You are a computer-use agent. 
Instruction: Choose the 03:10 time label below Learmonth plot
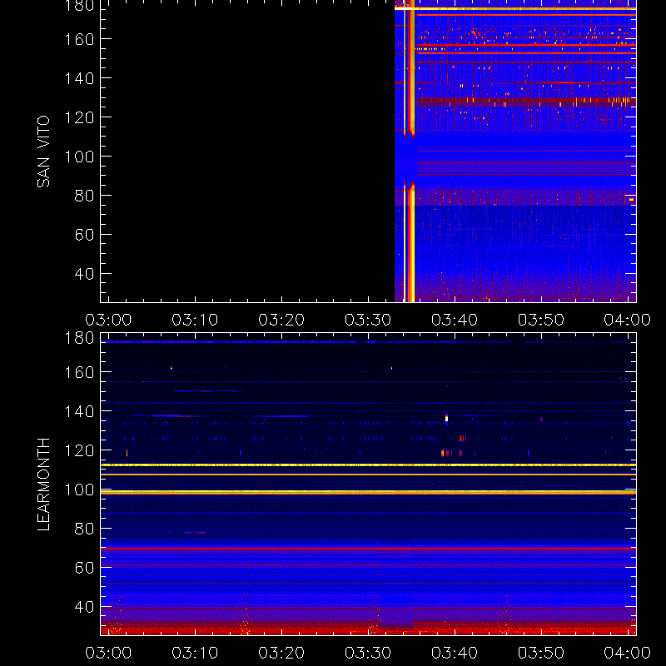pyautogui.click(x=195, y=653)
